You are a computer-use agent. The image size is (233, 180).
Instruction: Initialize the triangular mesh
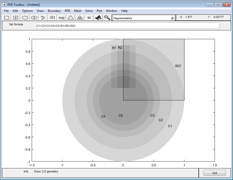(71, 18)
